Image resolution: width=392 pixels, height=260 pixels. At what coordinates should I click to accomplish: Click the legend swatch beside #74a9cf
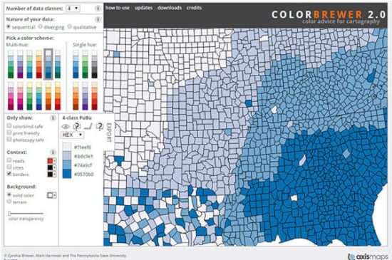click(67, 165)
